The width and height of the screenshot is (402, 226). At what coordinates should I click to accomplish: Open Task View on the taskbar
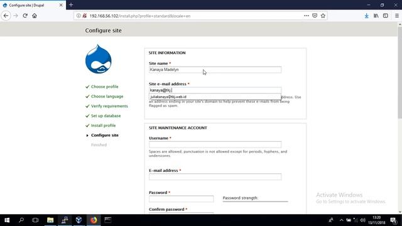pyautogui.click(x=35, y=220)
